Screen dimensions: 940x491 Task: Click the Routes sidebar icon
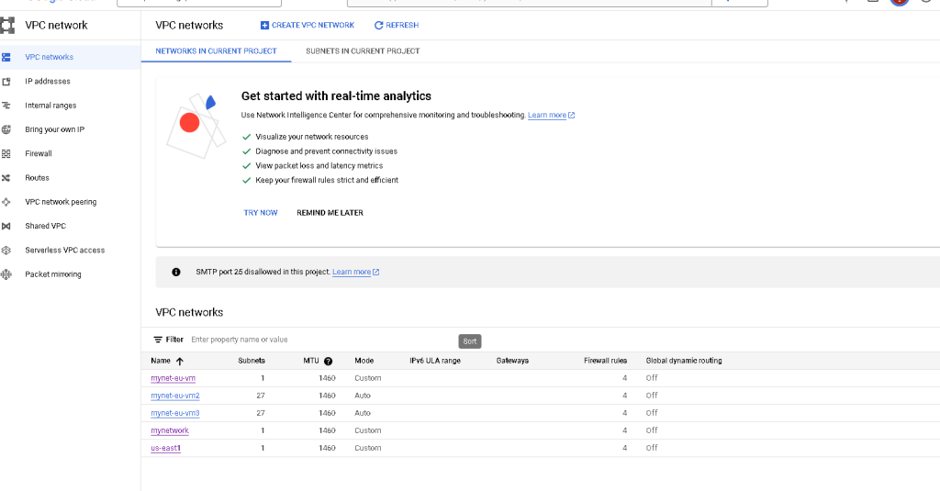(6, 178)
